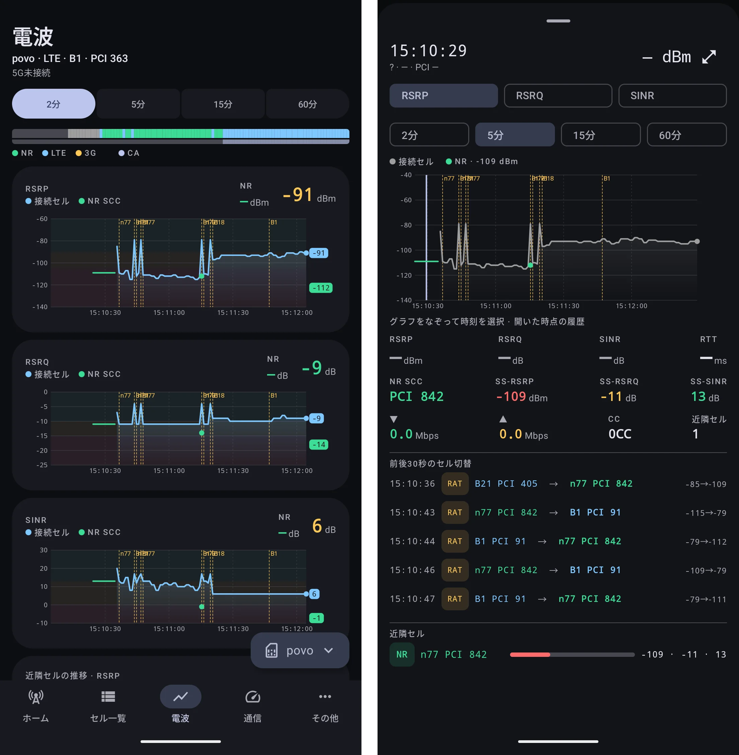This screenshot has height=755, width=739.
Task: Click the end point of detail RSRP graph
Action: tap(697, 241)
